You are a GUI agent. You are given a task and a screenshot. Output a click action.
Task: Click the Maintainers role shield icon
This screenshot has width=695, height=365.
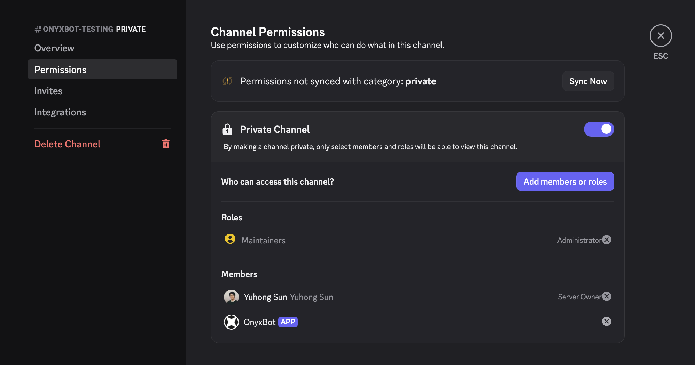click(230, 240)
